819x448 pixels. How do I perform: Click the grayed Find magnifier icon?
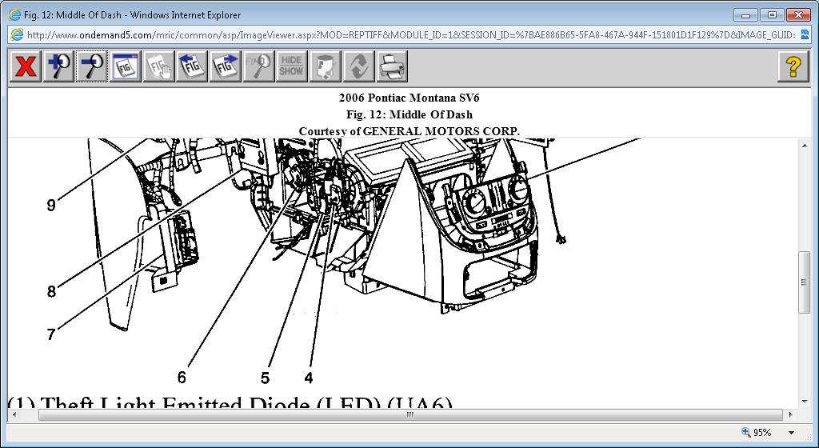click(258, 66)
